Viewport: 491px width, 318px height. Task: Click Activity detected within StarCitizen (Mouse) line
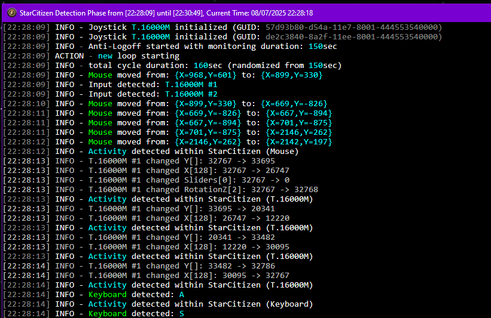coord(151,152)
